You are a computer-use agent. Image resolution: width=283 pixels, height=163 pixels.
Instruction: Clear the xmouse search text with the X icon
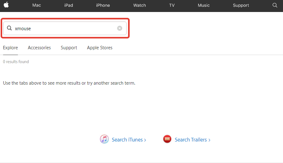120,28
